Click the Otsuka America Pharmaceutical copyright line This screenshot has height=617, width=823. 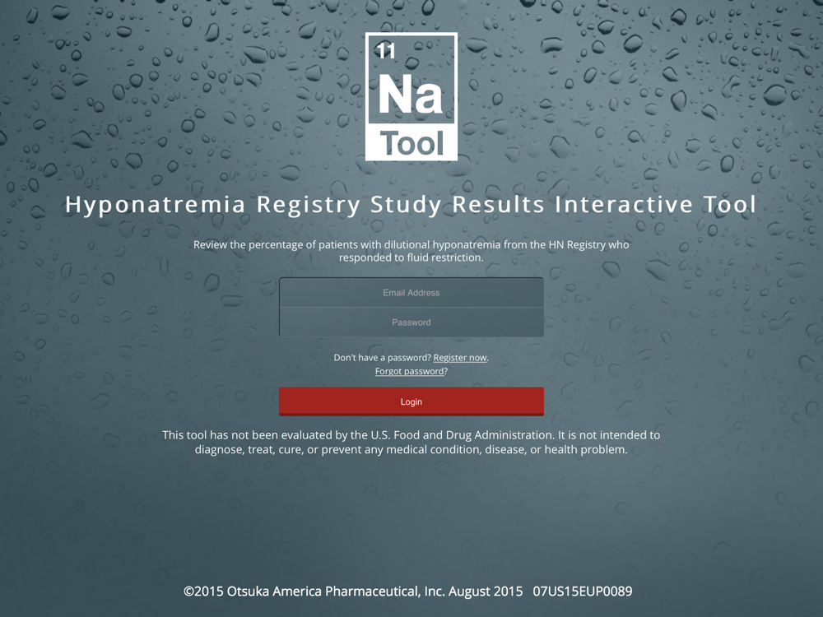pyautogui.click(x=408, y=591)
